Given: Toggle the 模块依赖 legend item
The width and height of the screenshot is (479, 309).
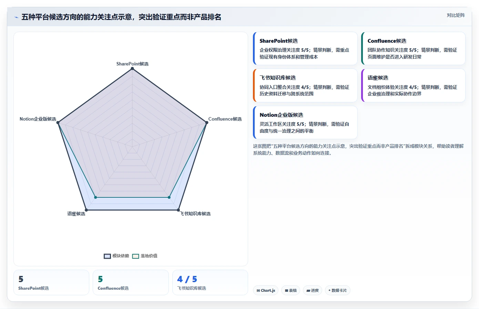Looking at the screenshot, I should [116, 256].
